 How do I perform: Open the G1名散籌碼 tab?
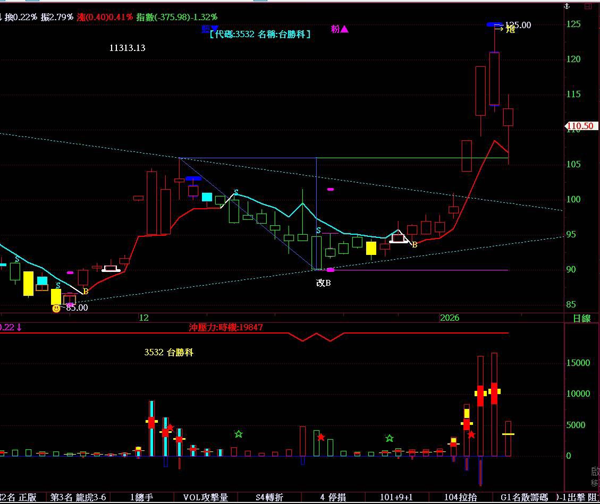(524, 497)
